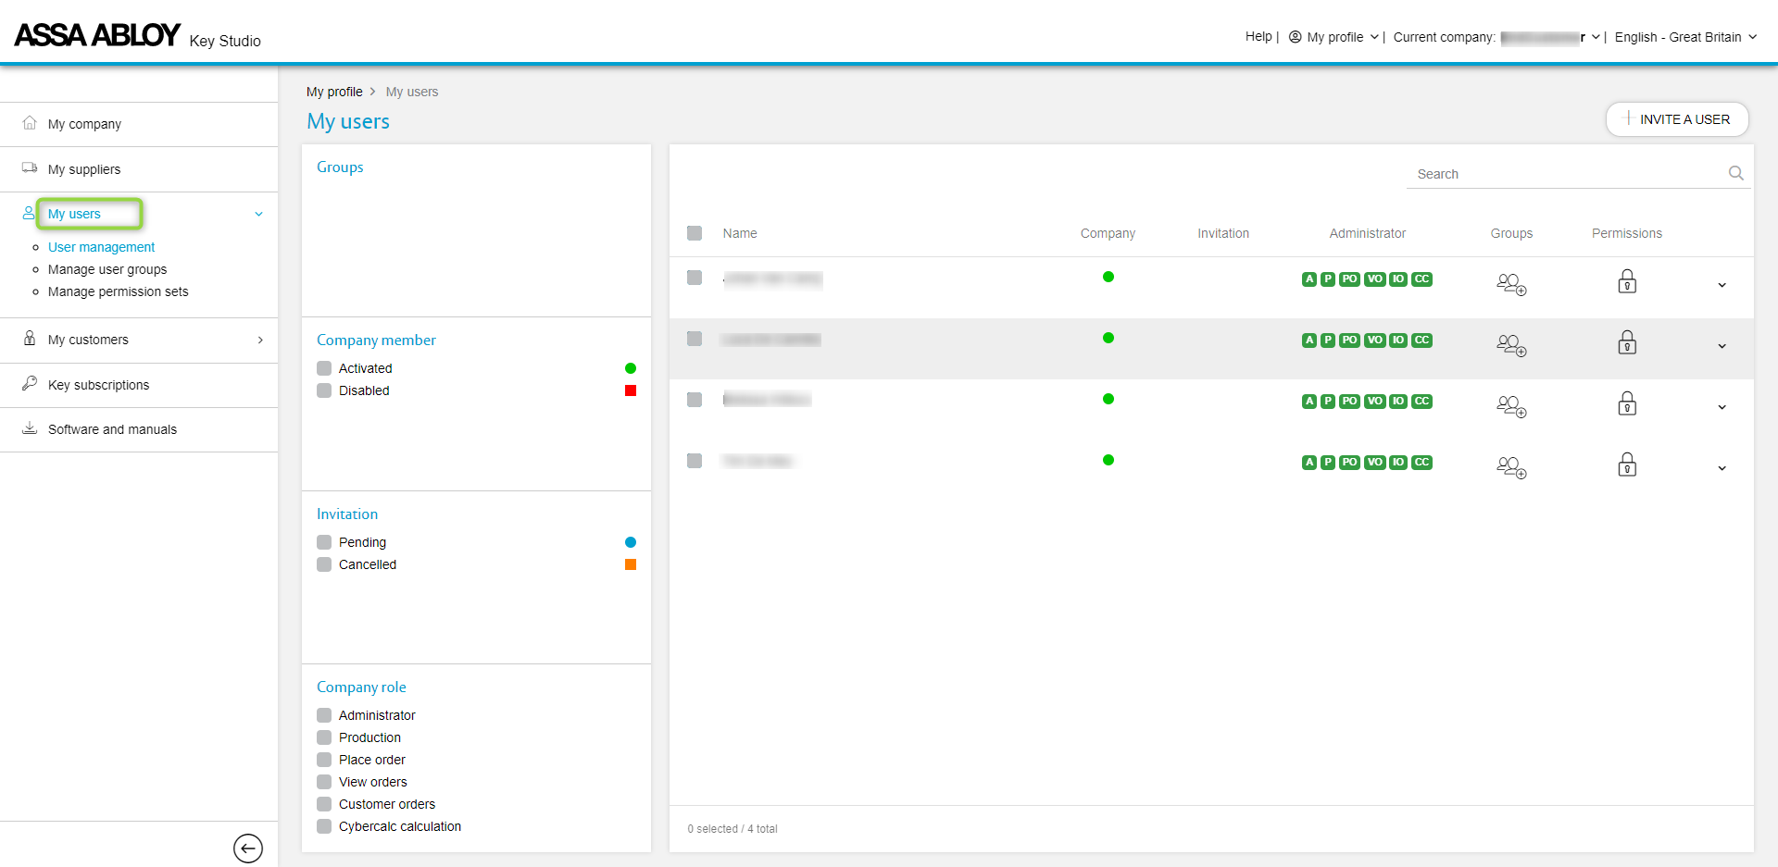Viewport: 1778px width, 867px height.
Task: Open permissions lock for the second user row
Action: pos(1627,342)
